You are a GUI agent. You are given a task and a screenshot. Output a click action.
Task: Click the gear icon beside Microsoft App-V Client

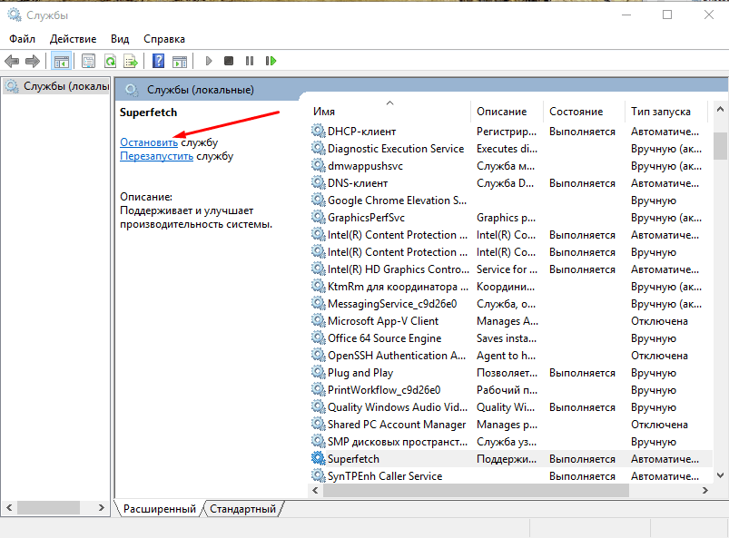[x=318, y=320]
